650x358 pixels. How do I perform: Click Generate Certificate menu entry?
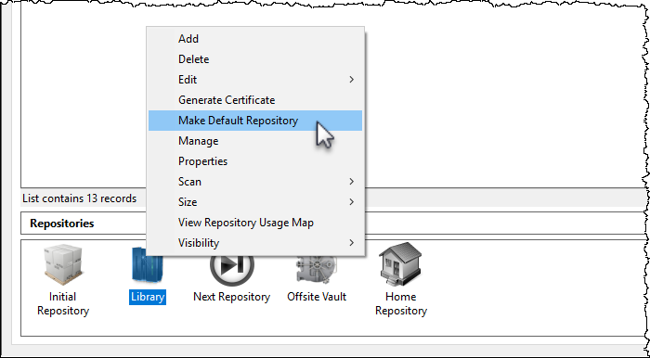coord(255,100)
